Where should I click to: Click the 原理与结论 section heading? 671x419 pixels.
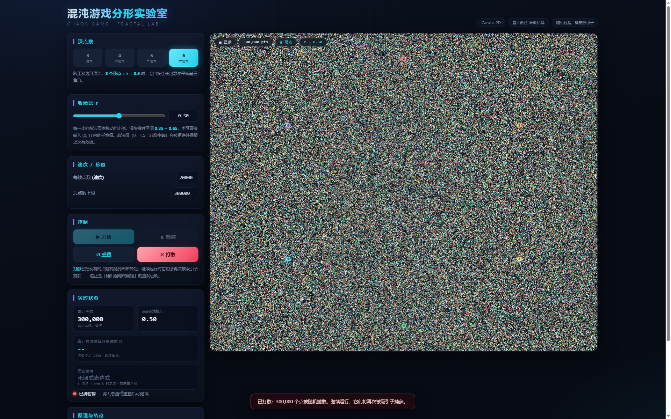click(91, 416)
